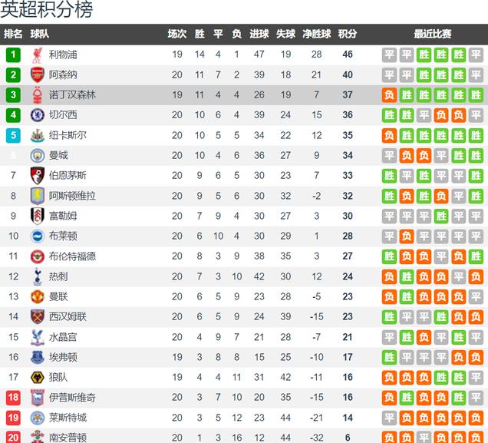Select the Chelsea club badge
This screenshot has height=443, width=488.
coord(38,115)
